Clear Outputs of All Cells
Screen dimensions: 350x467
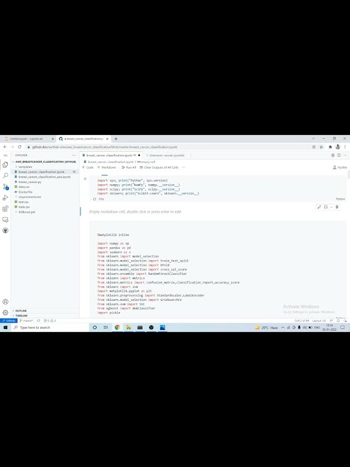coord(159,167)
